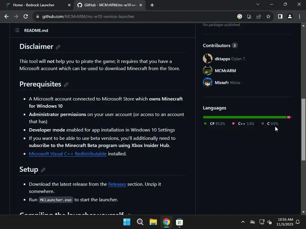306x229 pixels.
Task: Close the Bedrock Launcher tab
Action: tap(69, 5)
